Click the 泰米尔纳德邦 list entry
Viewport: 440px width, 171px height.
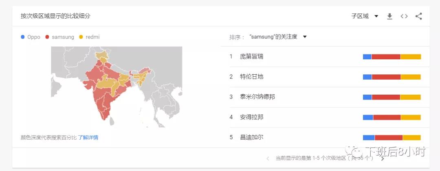tap(257, 97)
